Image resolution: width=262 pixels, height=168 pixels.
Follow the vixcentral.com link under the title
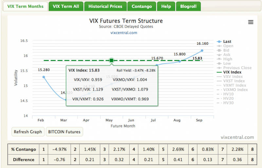(126, 32)
